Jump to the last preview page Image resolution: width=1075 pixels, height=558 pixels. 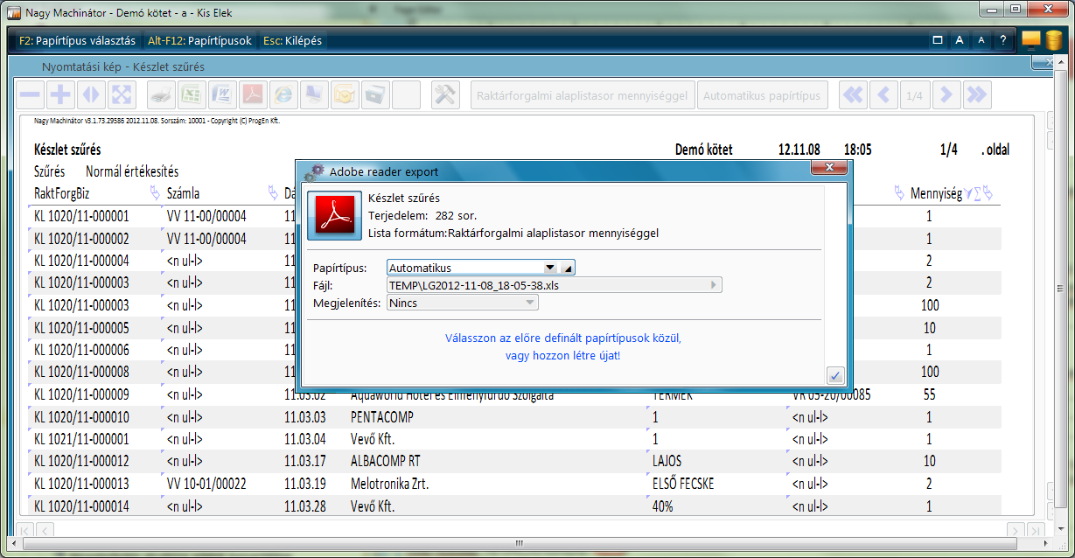pyautogui.click(x=977, y=94)
